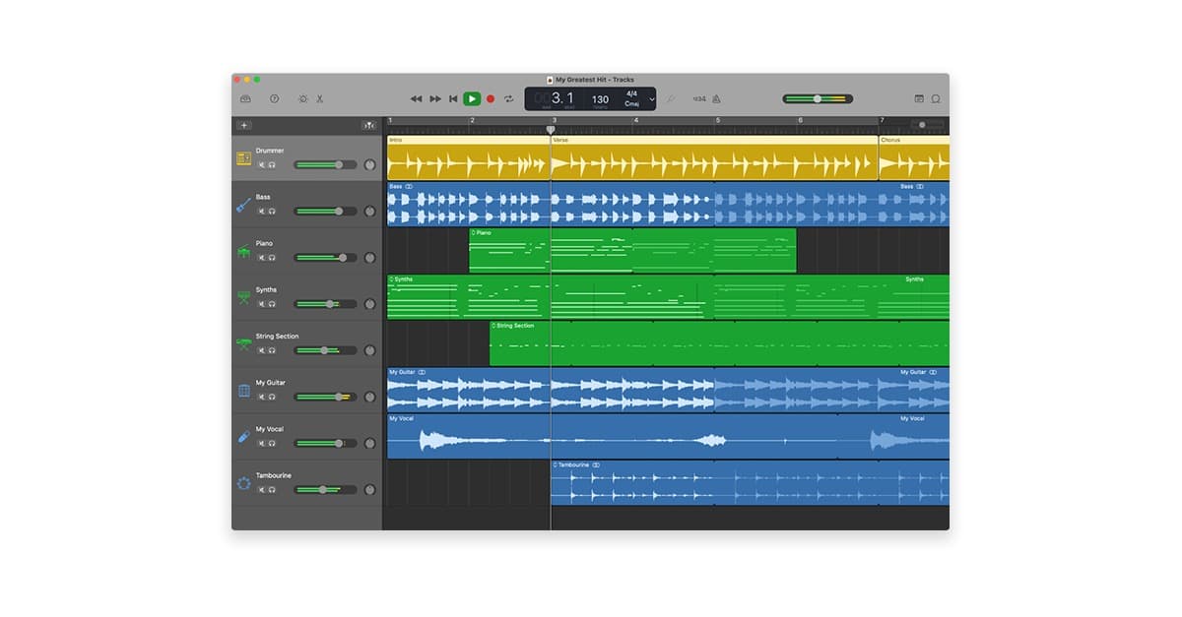Show Smart Controls
Image resolution: width=1182 pixels, height=617 pixels.
tap(302, 98)
